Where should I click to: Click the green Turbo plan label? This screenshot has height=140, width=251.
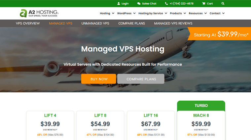click(x=201, y=106)
